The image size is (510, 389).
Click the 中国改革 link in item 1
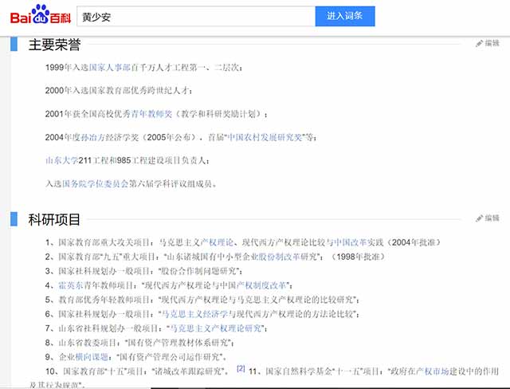348,242
